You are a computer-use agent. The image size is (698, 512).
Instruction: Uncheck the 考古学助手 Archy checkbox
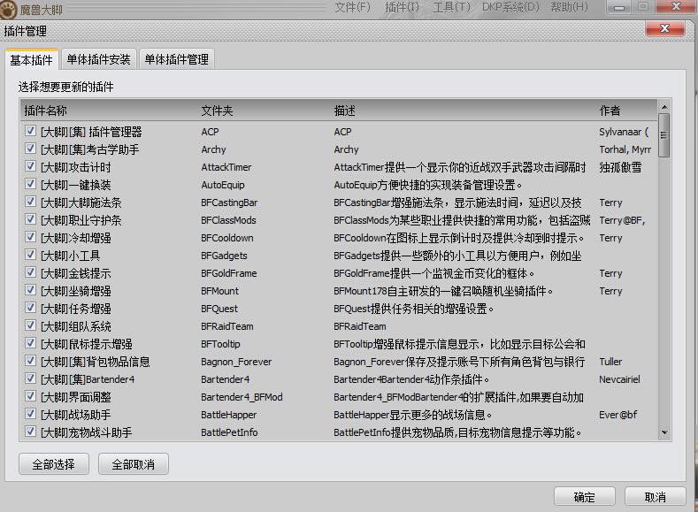pyautogui.click(x=30, y=149)
